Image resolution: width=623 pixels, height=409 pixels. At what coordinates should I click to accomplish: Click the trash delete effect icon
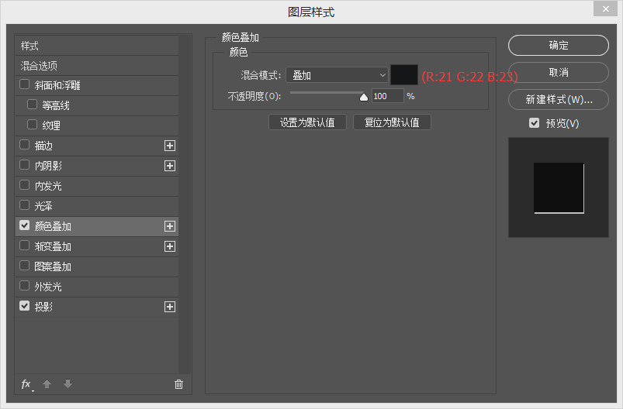[179, 384]
